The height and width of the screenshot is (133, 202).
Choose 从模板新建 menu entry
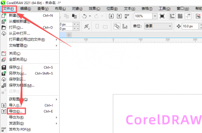pos(30,21)
